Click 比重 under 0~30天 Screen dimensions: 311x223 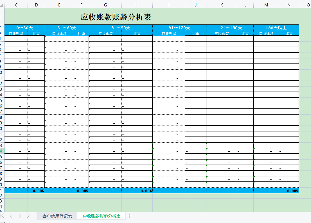pos(36,33)
